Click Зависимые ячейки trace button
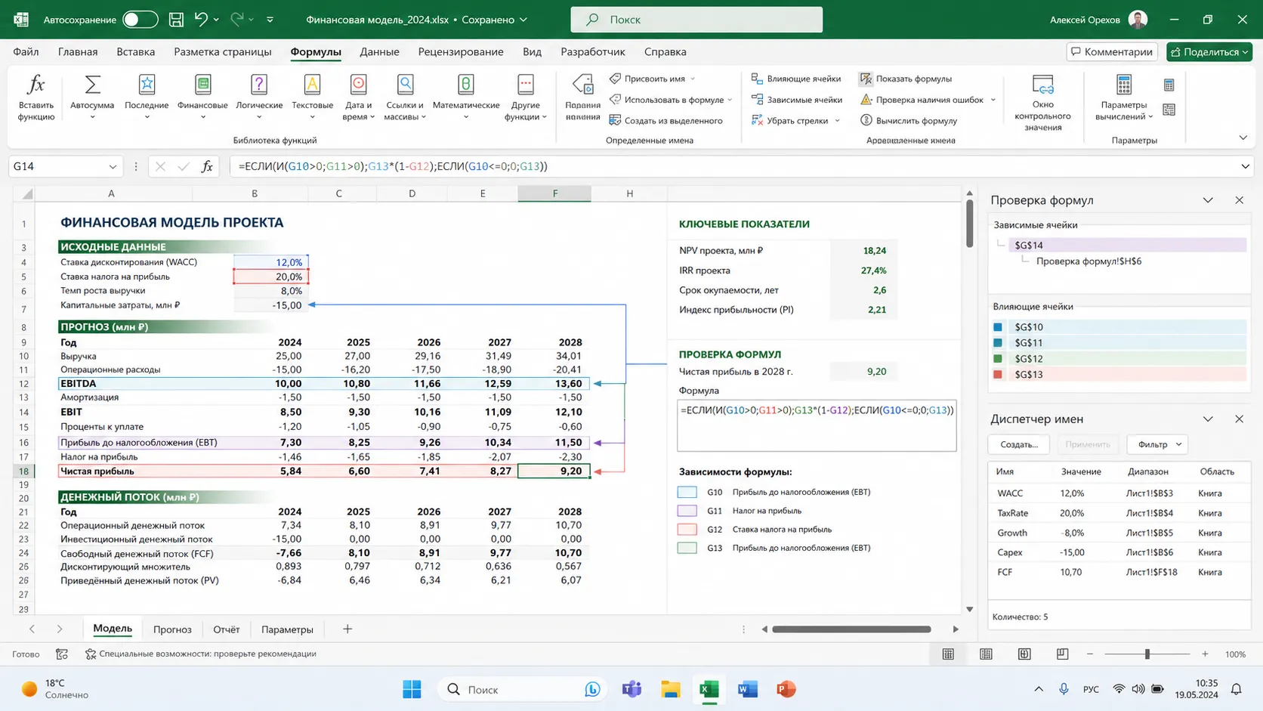1263x711 pixels. click(x=797, y=100)
